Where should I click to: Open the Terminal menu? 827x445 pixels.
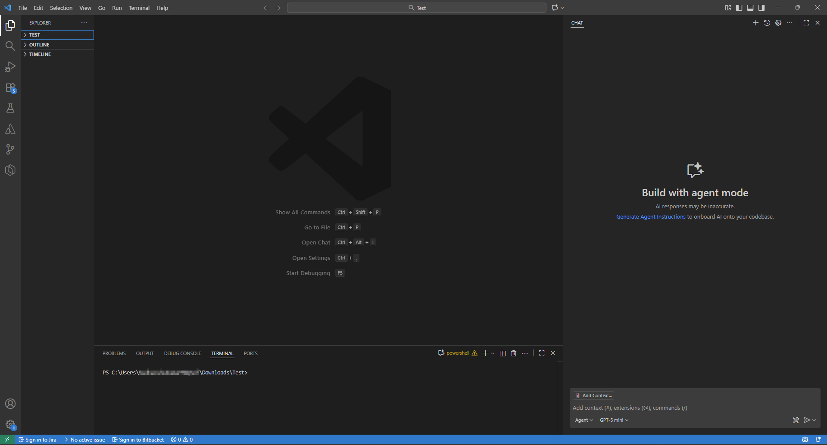pyautogui.click(x=139, y=8)
